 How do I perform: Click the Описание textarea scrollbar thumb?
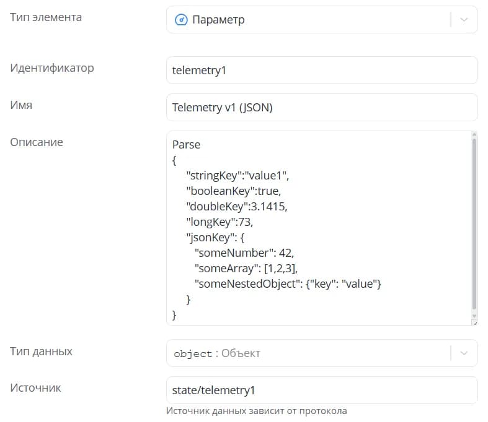click(x=474, y=223)
